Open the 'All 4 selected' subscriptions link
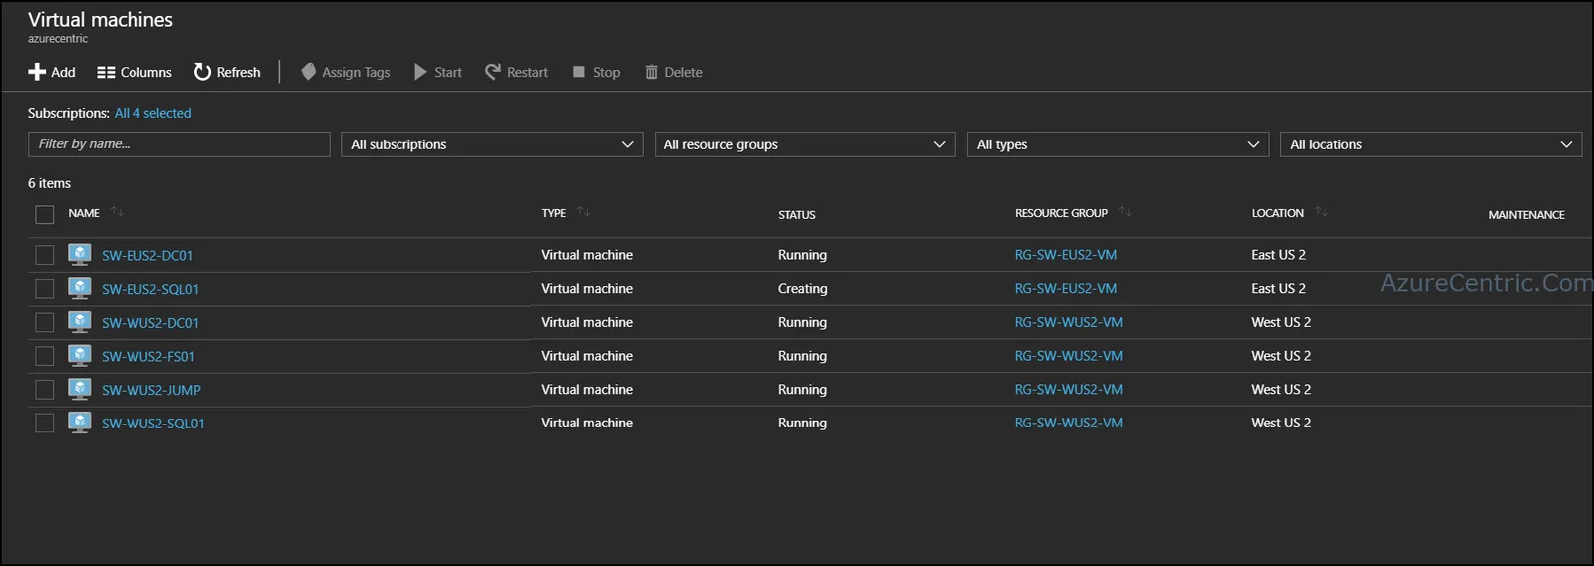The width and height of the screenshot is (1594, 566). pos(152,113)
